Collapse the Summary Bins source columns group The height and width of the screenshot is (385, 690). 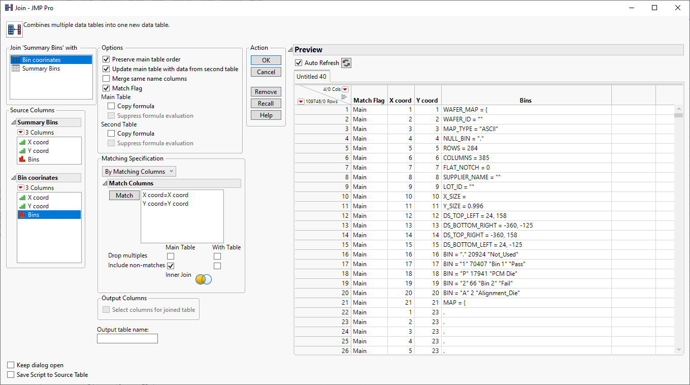[x=12, y=122]
